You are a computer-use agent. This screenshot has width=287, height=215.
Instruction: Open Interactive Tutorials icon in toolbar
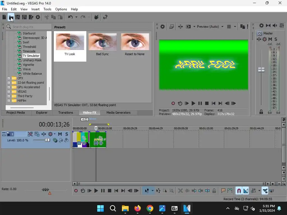coord(96,17)
